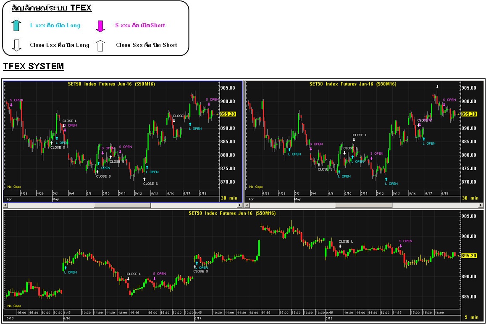Image resolution: width=486 pixels, height=324 pixels.
Task: Click the 5/17 date label in 5 min chart
Action: click(x=198, y=318)
